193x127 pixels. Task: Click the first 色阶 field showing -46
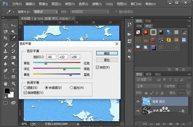[51, 57]
